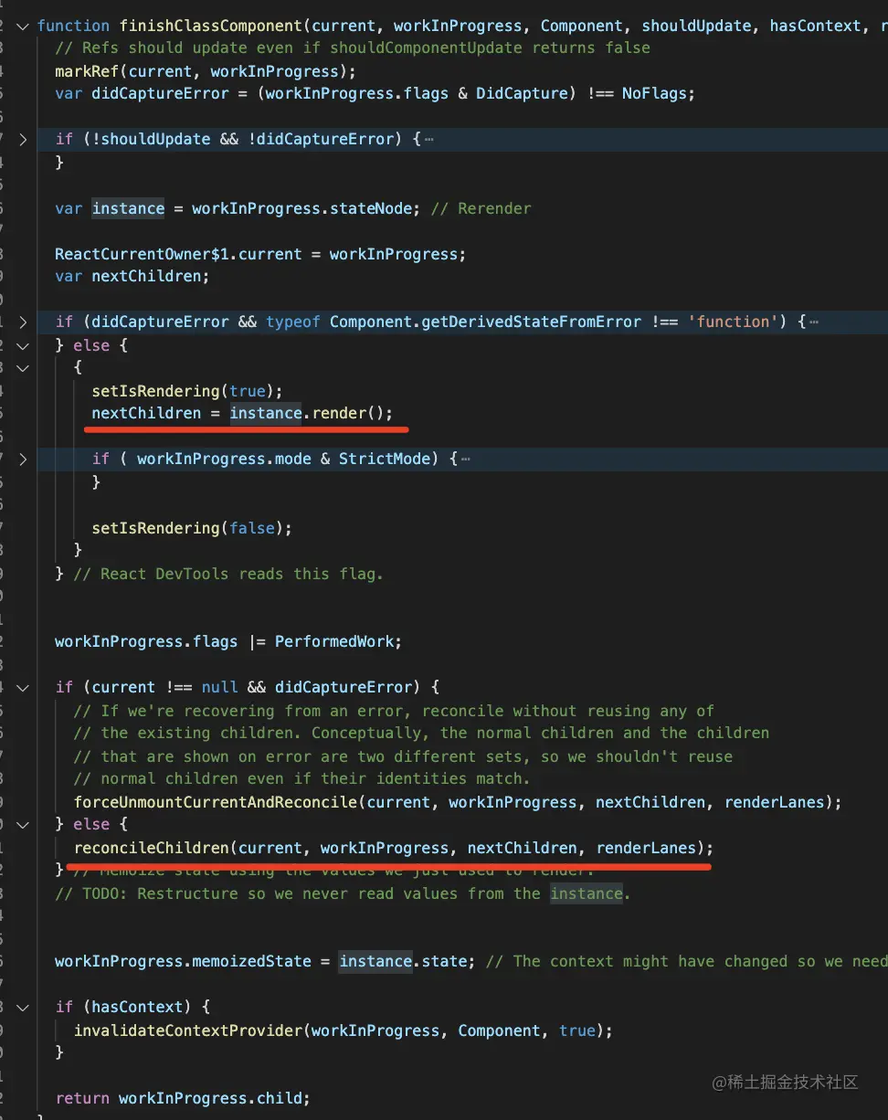Click the ellipsis after the StrictMode condition
This screenshot has width=888, height=1120.
pyautogui.click(x=466, y=459)
